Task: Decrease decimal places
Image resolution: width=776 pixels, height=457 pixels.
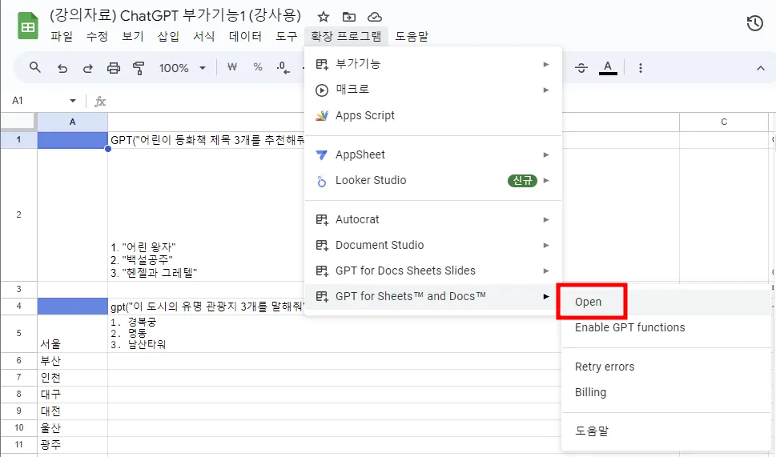Action: click(283, 68)
